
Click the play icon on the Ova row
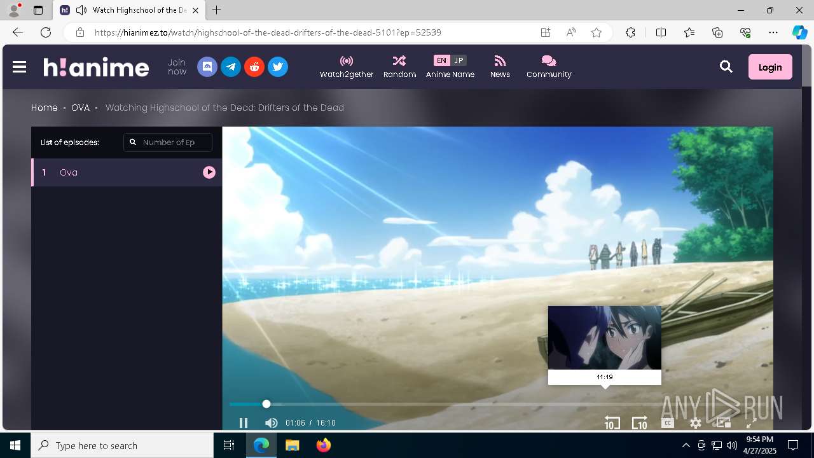tap(209, 172)
